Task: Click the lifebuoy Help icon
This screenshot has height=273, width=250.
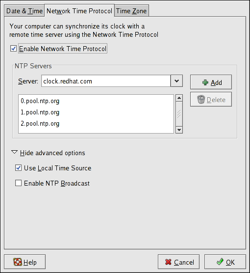Action: click(18, 262)
